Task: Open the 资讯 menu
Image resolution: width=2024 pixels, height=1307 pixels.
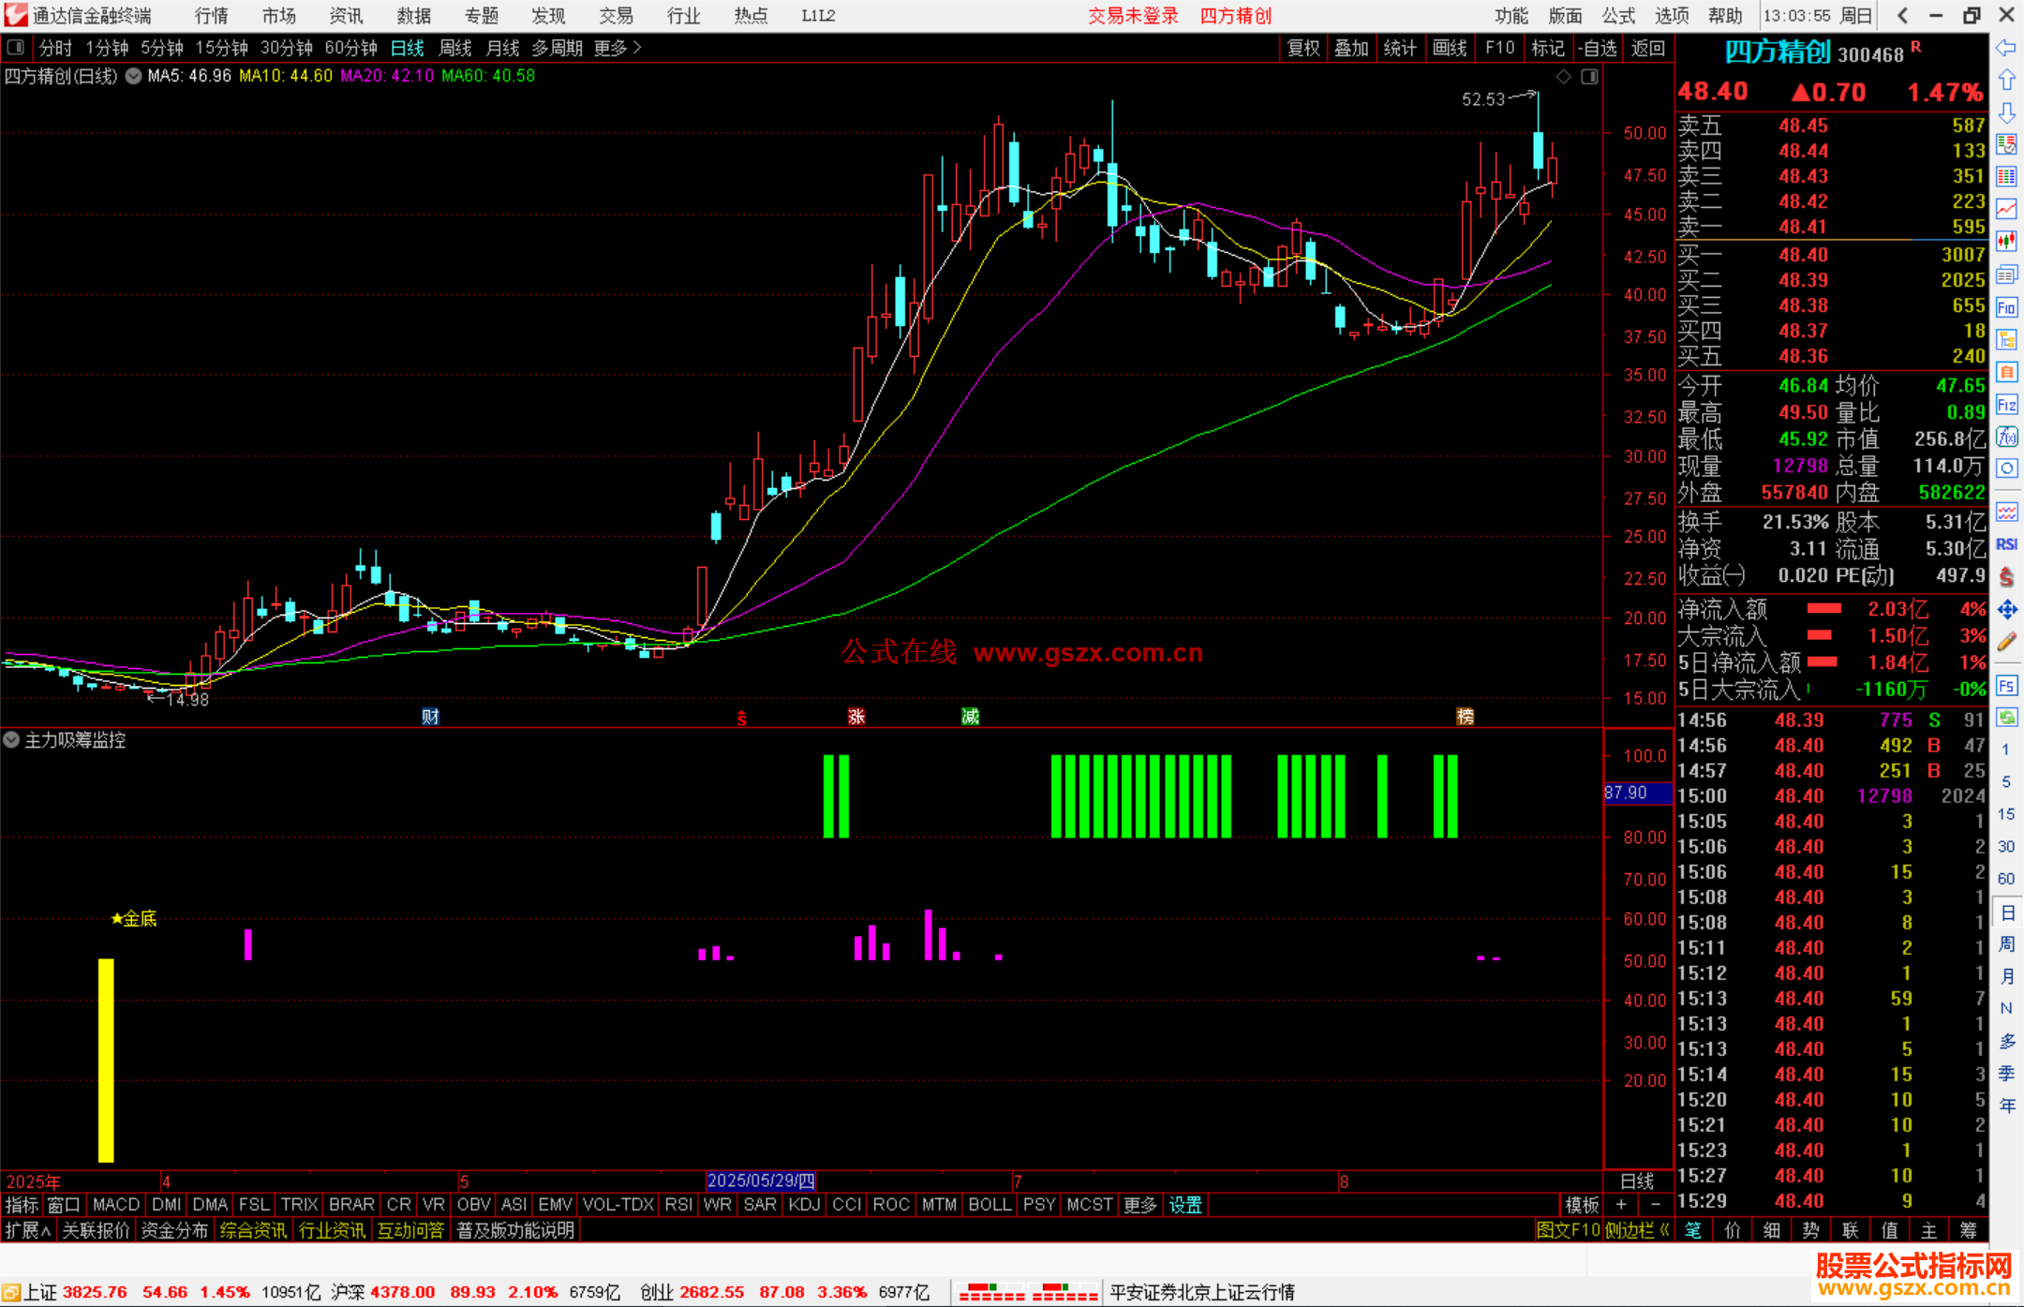Action: (x=346, y=15)
